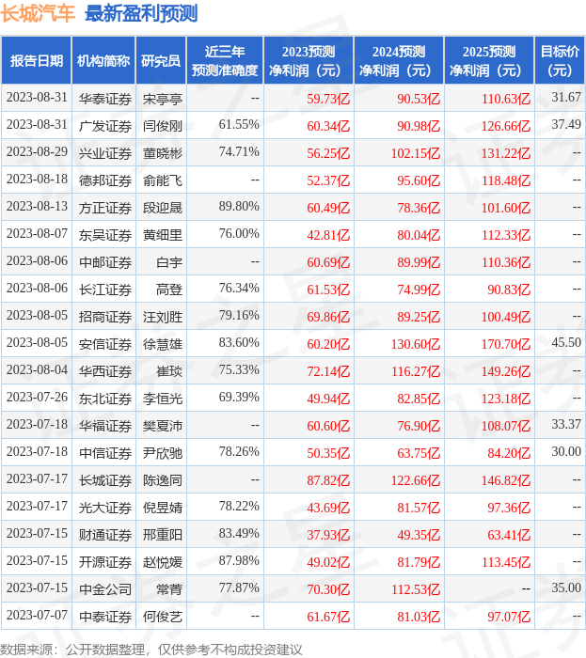Click 87.82亿 profit value
This screenshot has width=586, height=658.
click(328, 480)
